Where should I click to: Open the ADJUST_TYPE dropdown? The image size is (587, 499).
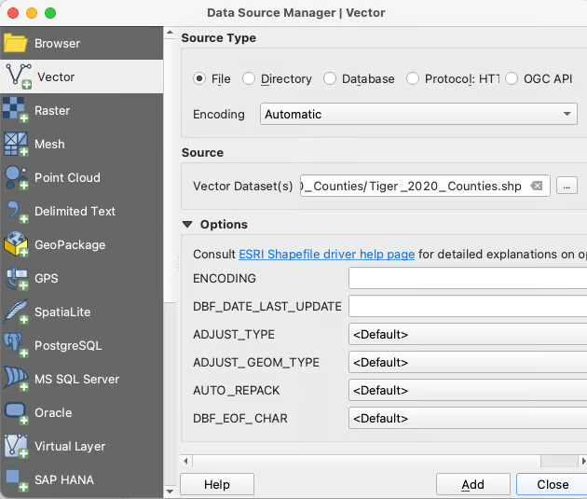click(468, 334)
